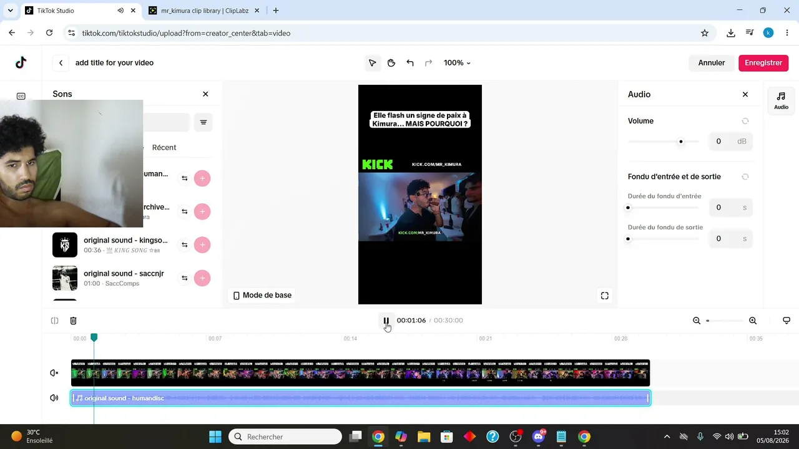This screenshot has width=799, height=449.
Task: Select the 'original sound - humandisc' audio clip
Action: click(x=361, y=398)
